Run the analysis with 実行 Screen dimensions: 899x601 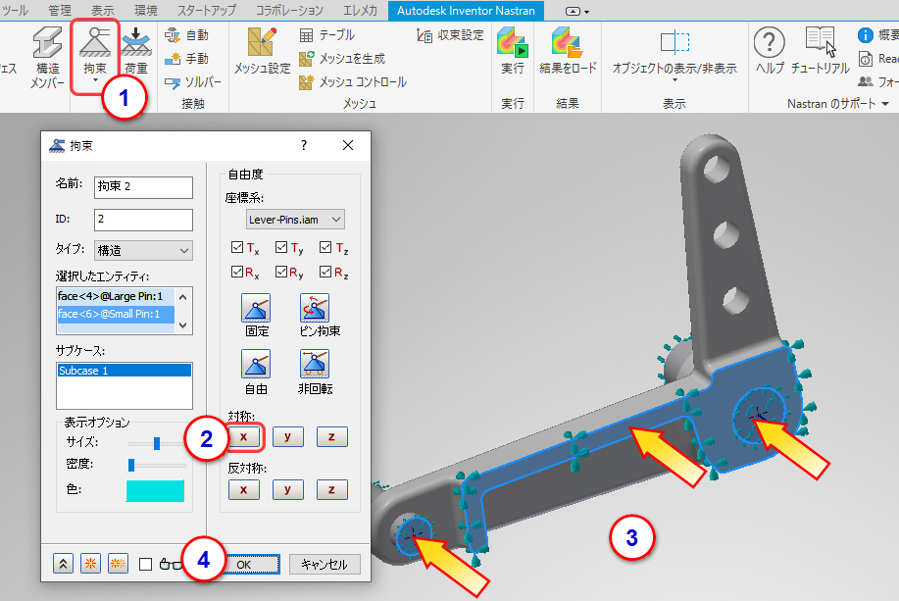[512, 52]
